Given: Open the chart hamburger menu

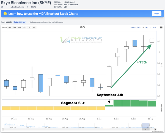Looking at the screenshot, I should tap(161, 28).
